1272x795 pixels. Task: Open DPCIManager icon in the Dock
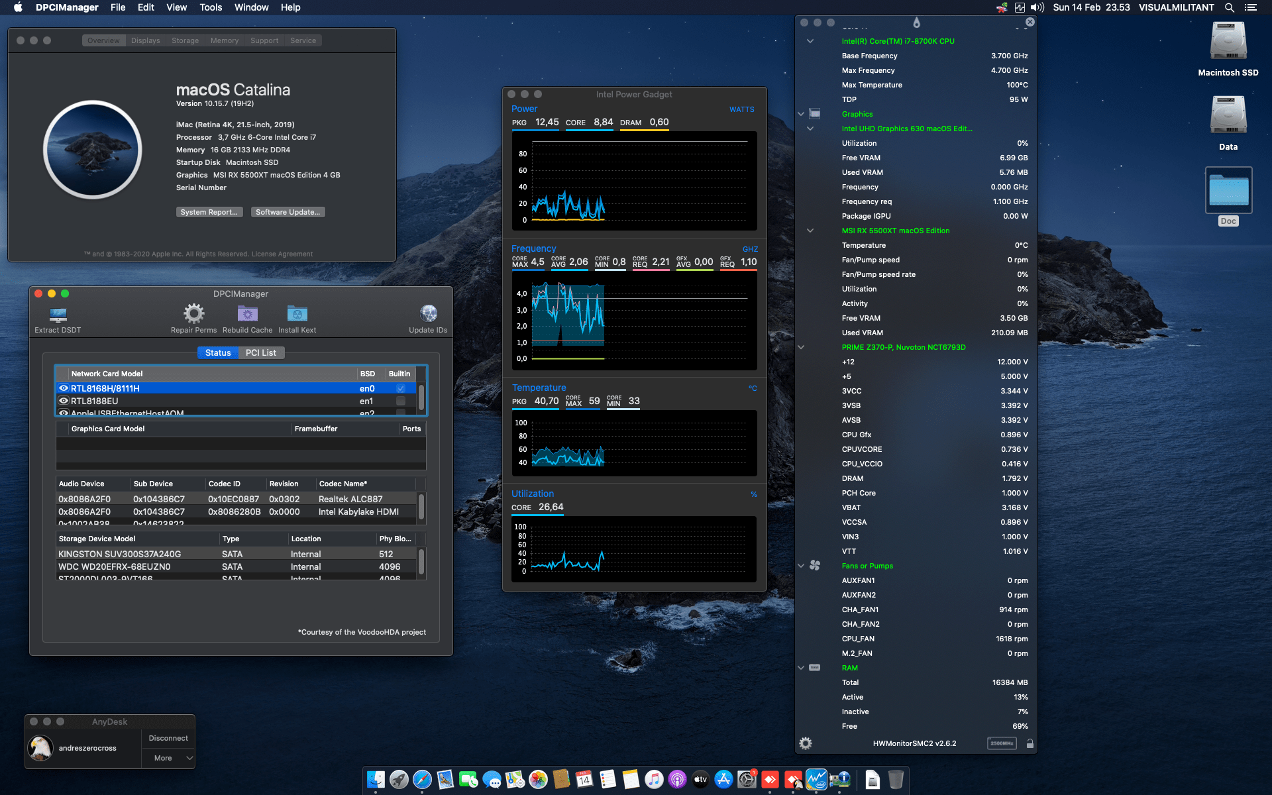[x=841, y=780]
